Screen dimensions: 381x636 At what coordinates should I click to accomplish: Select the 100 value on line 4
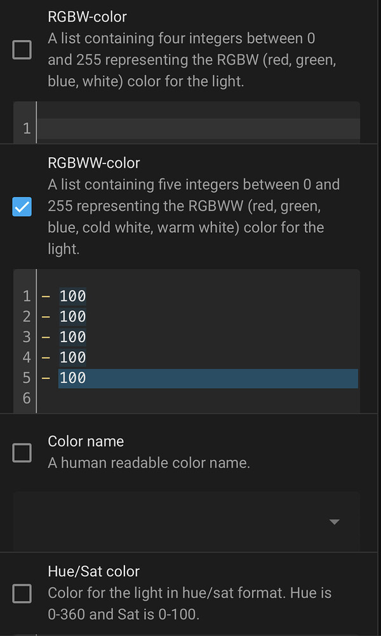pos(72,357)
